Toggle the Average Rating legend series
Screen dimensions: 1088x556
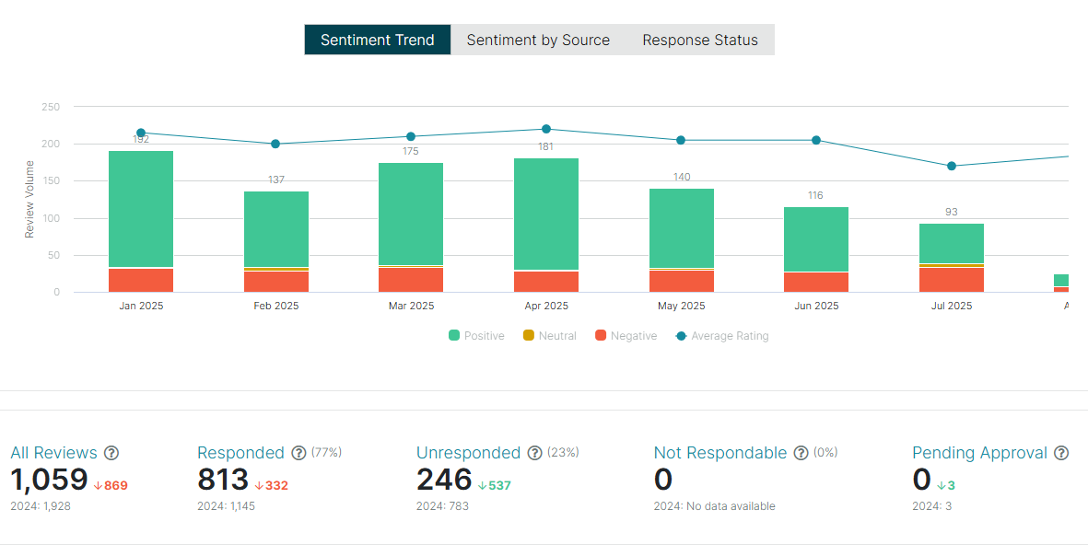point(722,336)
